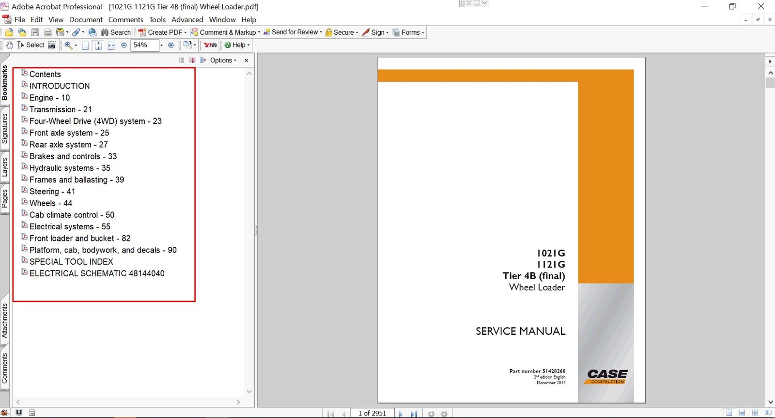Open the Hydraulic systems - 35 bookmark
Image resolution: width=775 pixels, height=418 pixels.
point(70,168)
